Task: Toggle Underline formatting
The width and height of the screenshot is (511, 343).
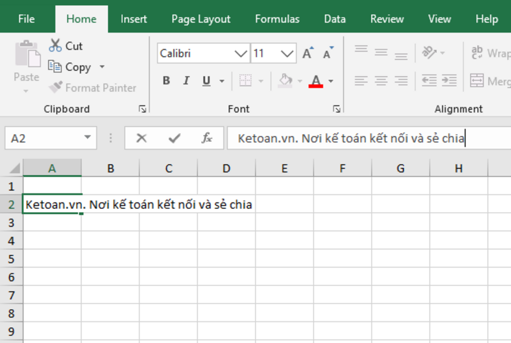Action: click(206, 80)
